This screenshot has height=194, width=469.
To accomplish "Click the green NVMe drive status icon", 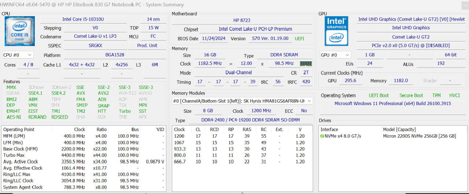I will tap(322, 136).
